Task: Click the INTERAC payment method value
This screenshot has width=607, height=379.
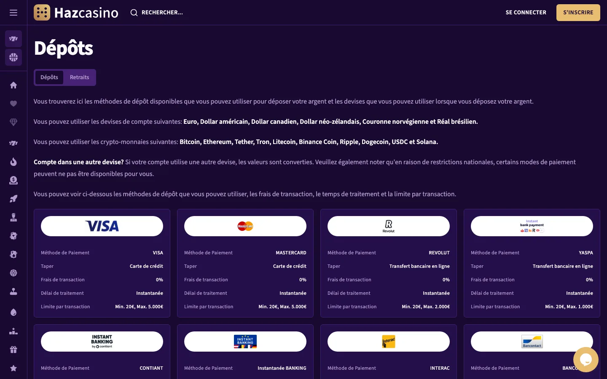Action: point(440,368)
